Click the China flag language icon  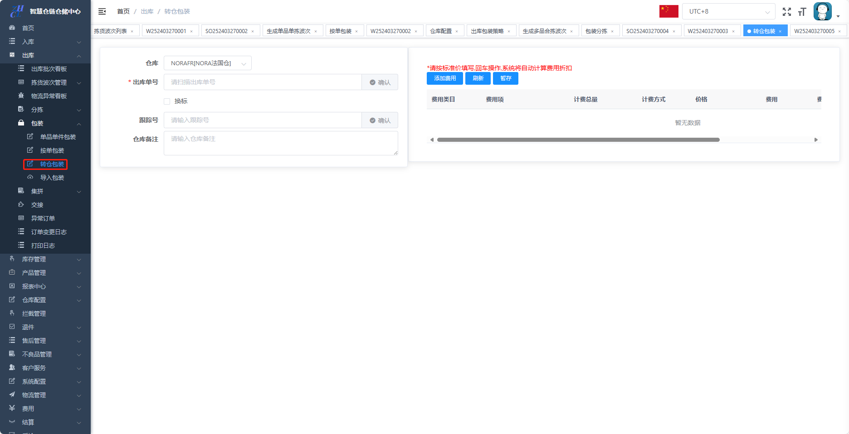click(x=668, y=11)
